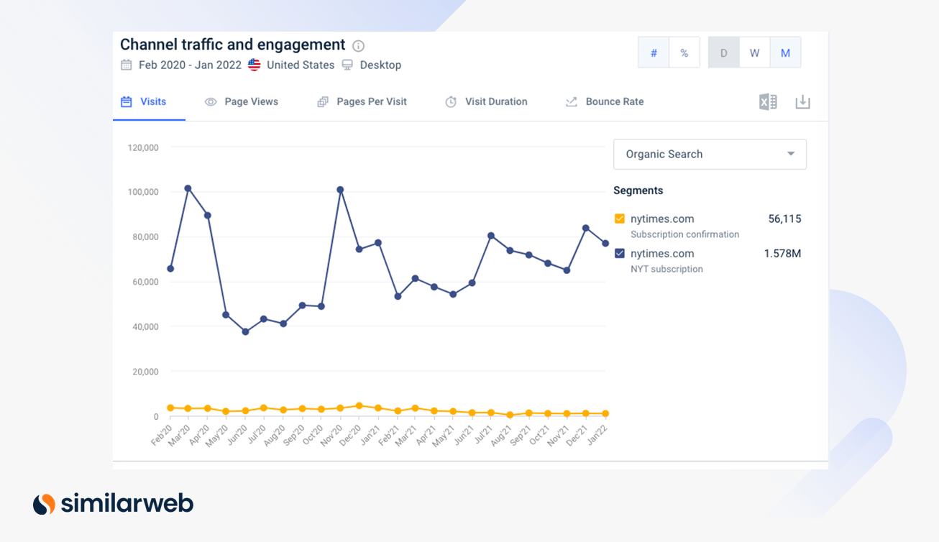
Task: Click the info icon beside Channel traffic
Action: pyautogui.click(x=358, y=45)
